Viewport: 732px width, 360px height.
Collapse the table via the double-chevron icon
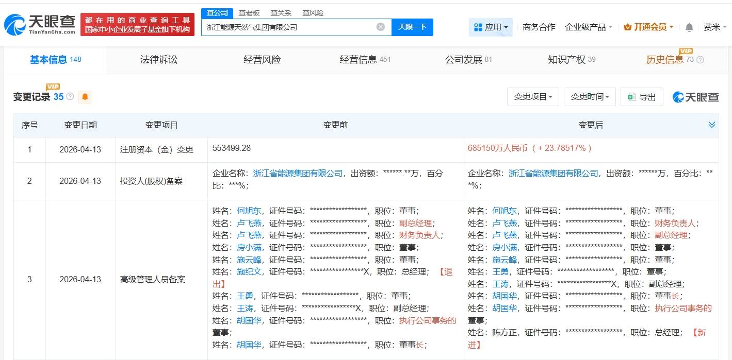[712, 124]
